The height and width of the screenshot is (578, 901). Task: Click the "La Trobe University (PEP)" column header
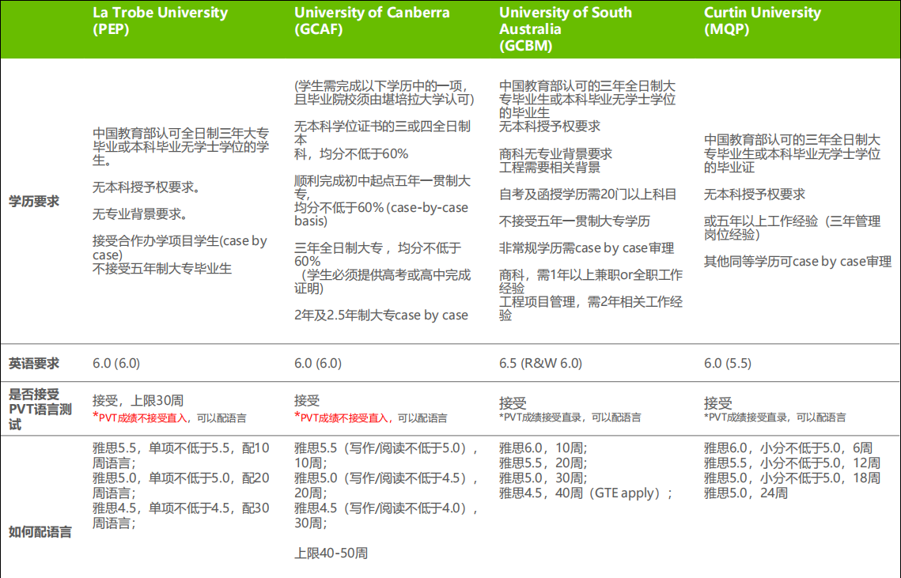[x=161, y=21]
